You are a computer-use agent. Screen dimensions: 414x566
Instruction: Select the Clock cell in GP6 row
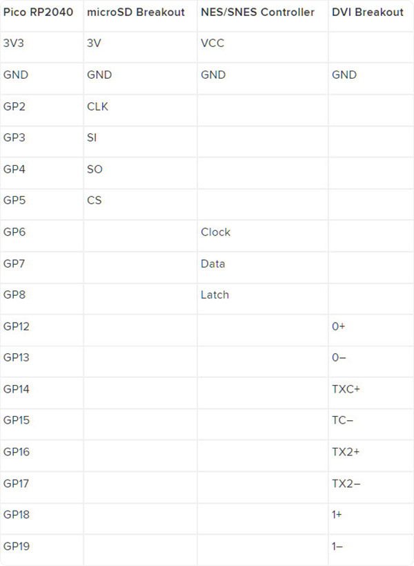tap(215, 232)
